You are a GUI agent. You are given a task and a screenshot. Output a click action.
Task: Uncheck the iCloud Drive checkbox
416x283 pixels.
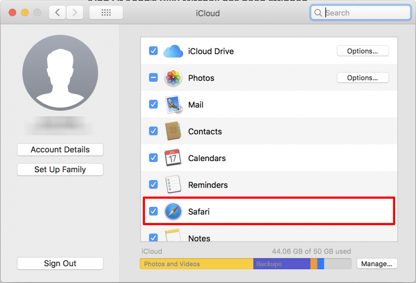pos(153,51)
